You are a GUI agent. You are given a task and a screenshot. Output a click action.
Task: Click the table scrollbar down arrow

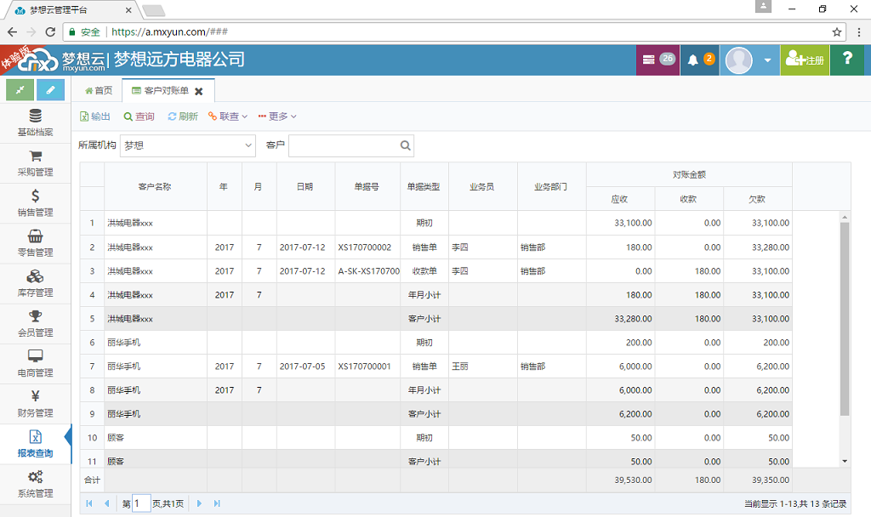[845, 461]
